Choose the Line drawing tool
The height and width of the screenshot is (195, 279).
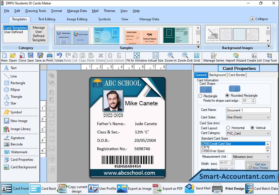tap(11, 76)
